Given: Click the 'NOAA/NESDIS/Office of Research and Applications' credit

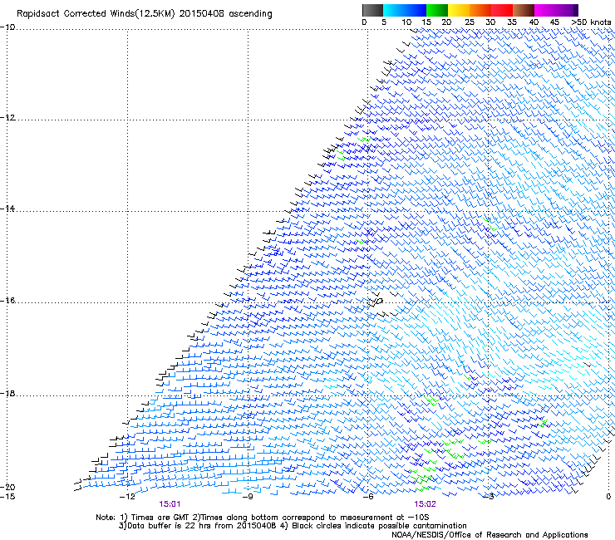Looking at the screenshot, I should tap(490, 535).
